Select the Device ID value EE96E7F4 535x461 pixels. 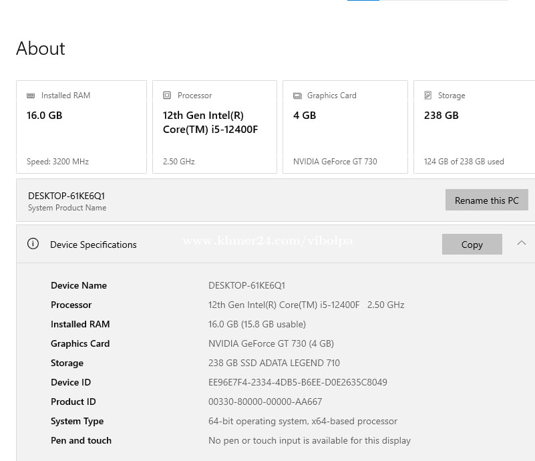pos(297,382)
